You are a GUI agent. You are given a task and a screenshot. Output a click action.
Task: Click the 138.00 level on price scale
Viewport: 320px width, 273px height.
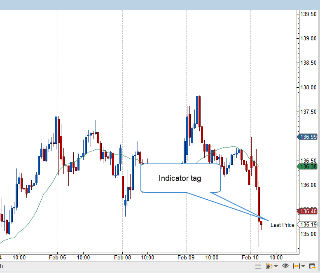point(308,87)
